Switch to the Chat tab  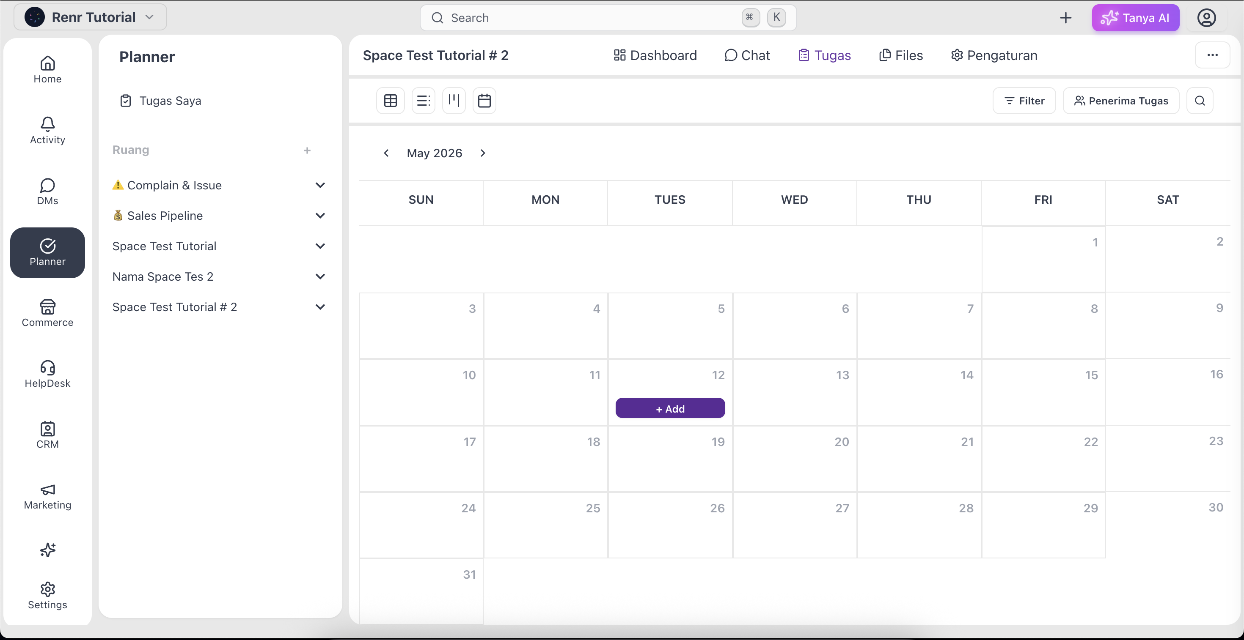pos(747,55)
